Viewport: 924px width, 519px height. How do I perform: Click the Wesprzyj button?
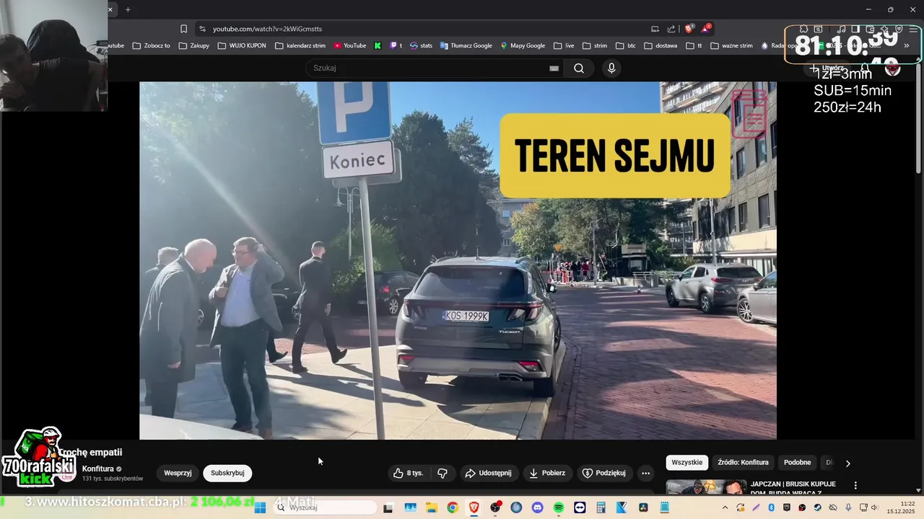coord(178,473)
